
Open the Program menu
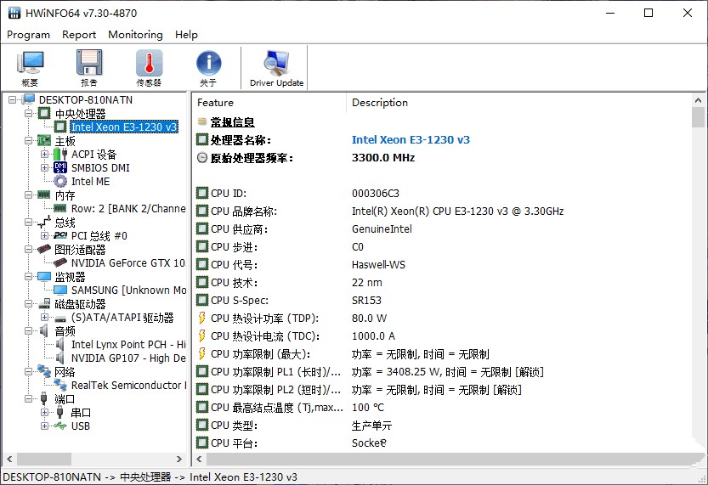pyautogui.click(x=28, y=35)
